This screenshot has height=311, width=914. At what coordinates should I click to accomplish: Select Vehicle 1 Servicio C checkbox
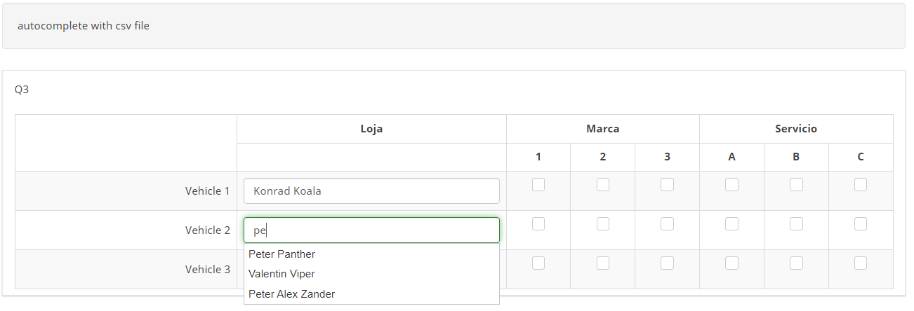(861, 185)
